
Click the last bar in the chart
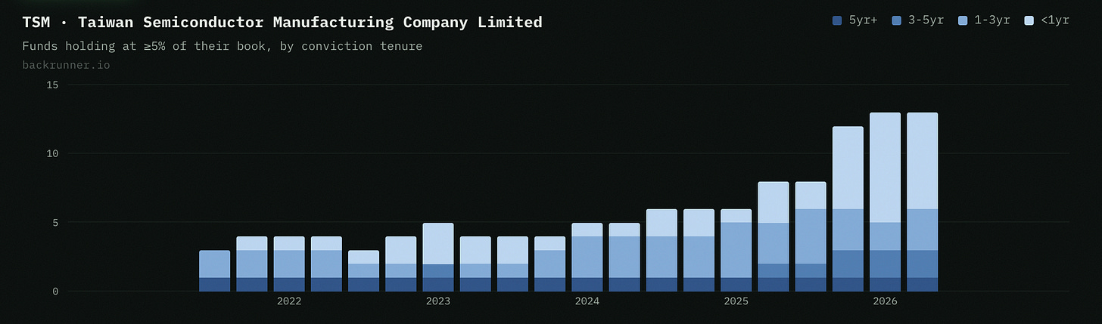pos(923,202)
